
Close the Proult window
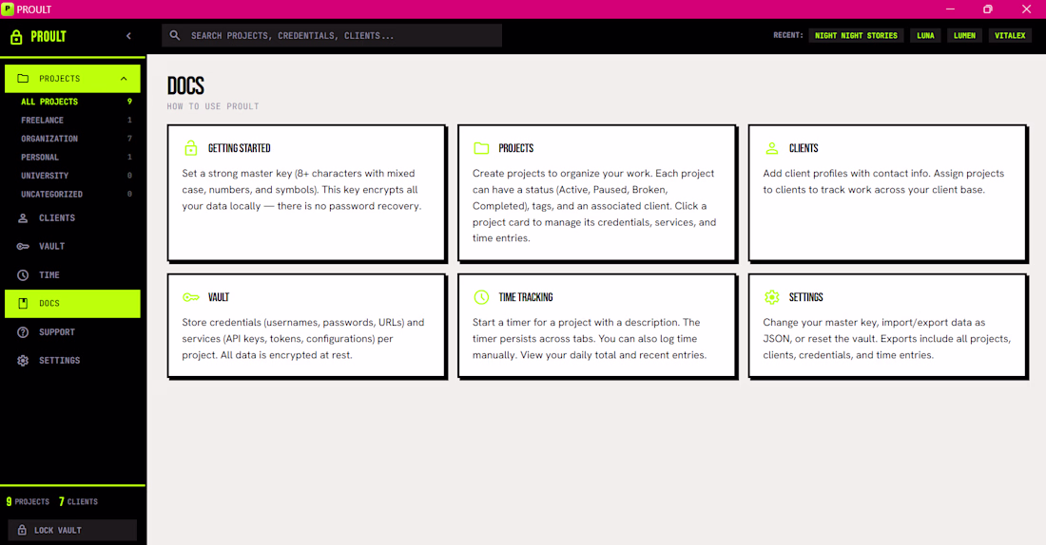pyautogui.click(x=1026, y=9)
